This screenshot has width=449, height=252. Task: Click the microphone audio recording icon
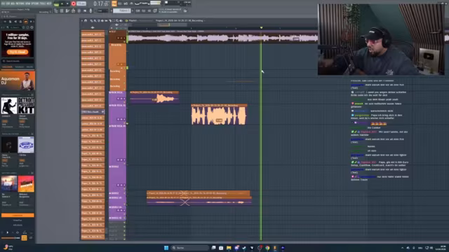(91, 10)
